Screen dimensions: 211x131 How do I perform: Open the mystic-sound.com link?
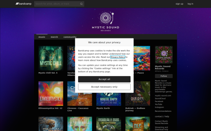(x=163, y=96)
